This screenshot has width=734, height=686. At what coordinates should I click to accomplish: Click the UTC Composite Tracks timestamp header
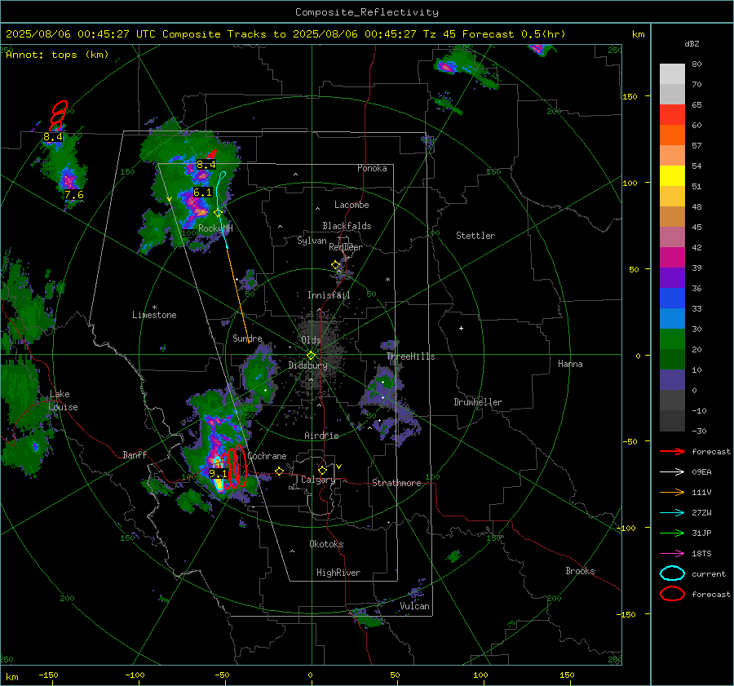pyautogui.click(x=285, y=34)
